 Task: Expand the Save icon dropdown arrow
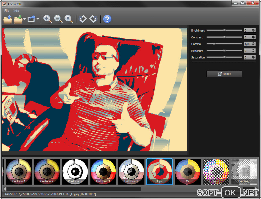(x=25, y=19)
